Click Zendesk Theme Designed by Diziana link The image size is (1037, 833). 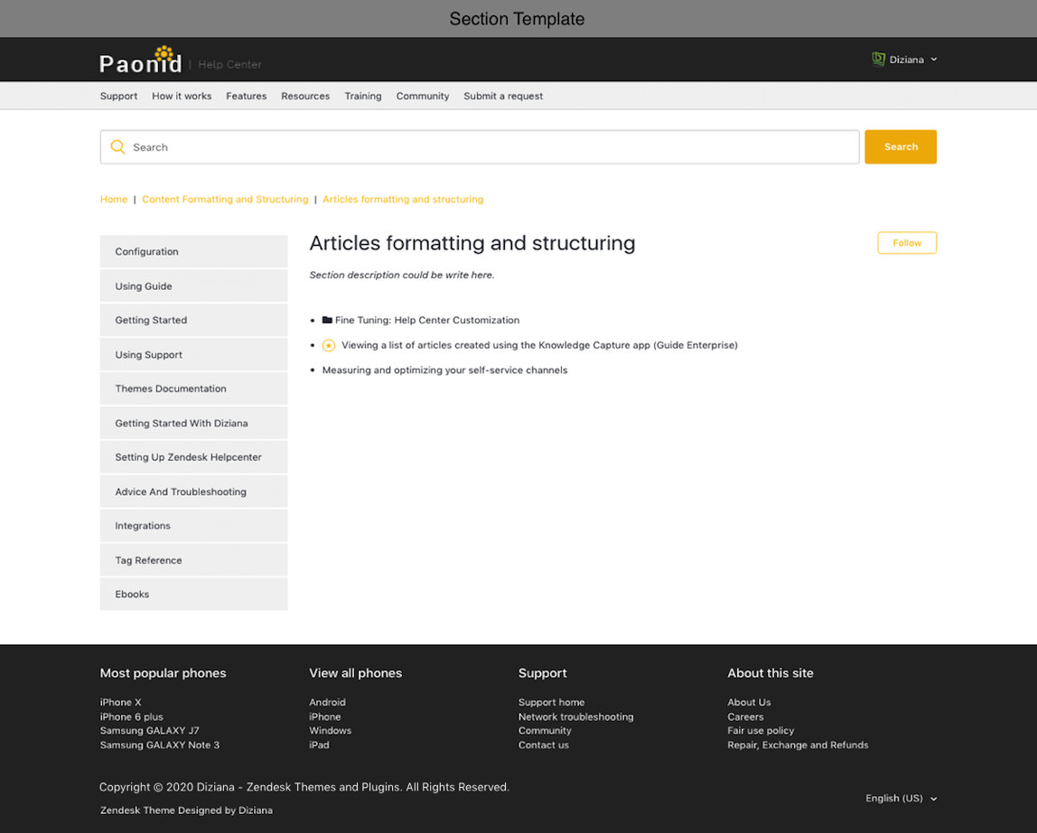[186, 810]
